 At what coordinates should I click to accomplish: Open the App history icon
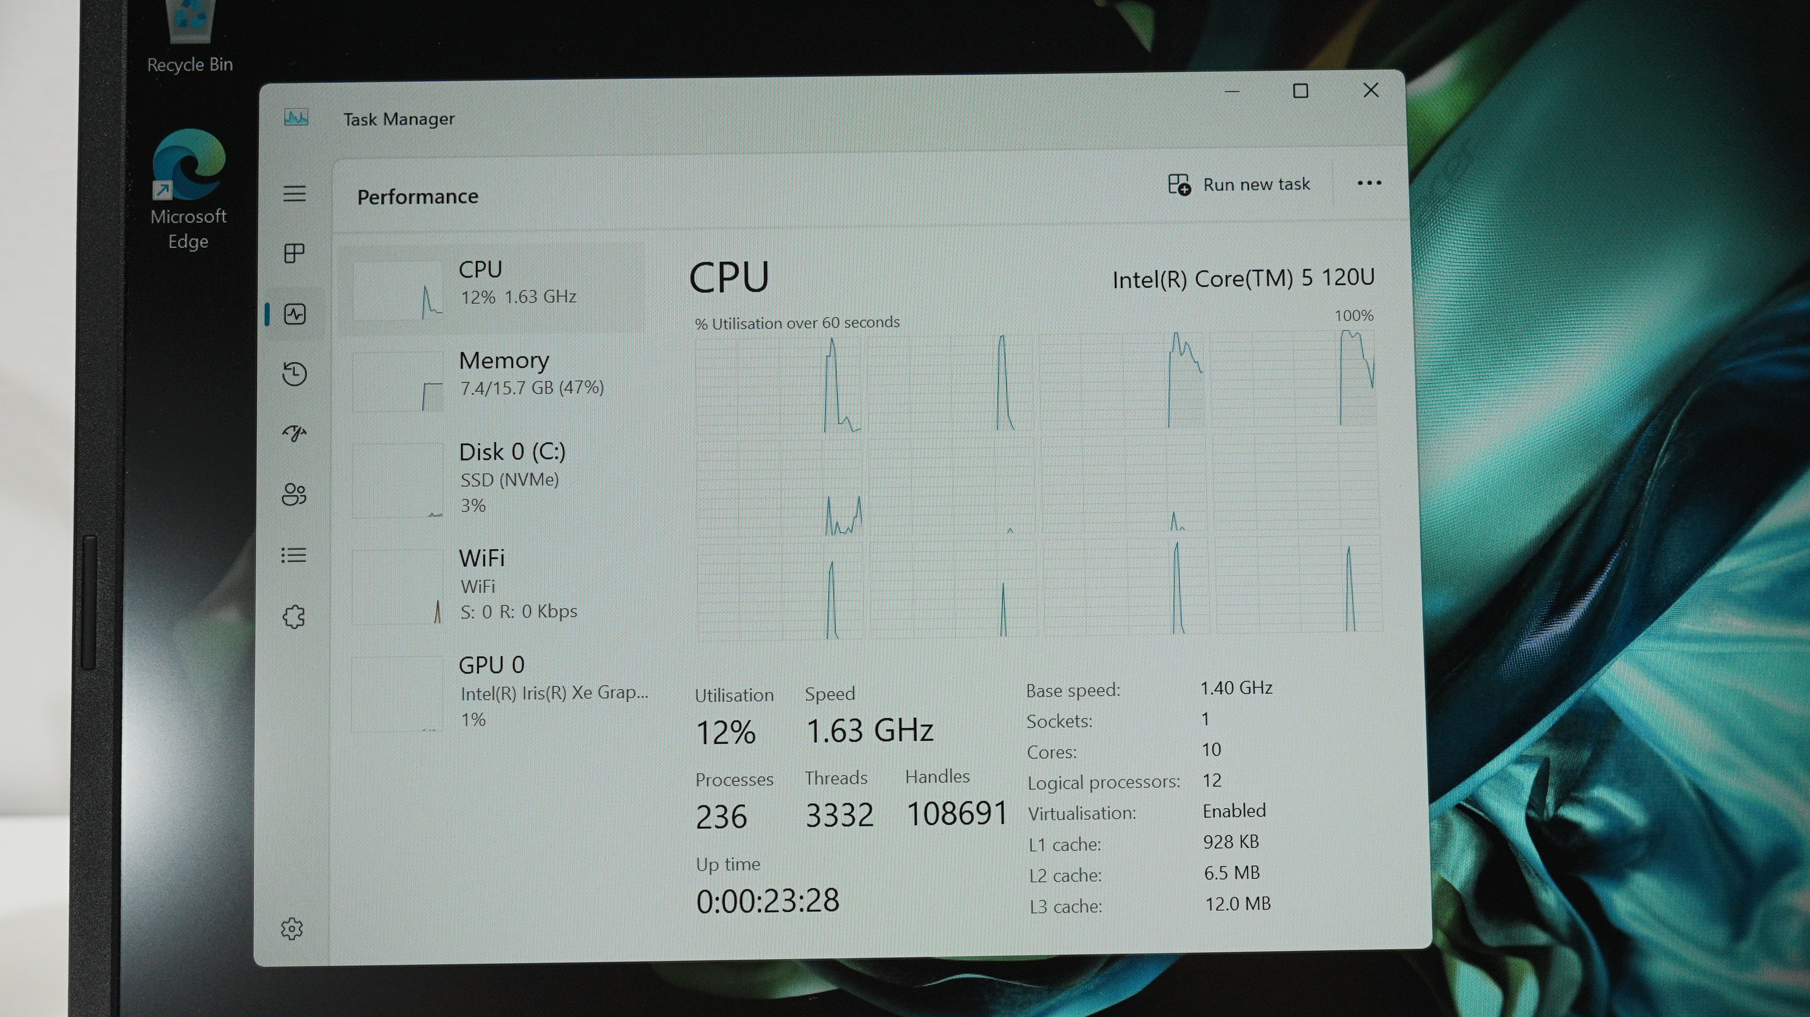point(294,373)
